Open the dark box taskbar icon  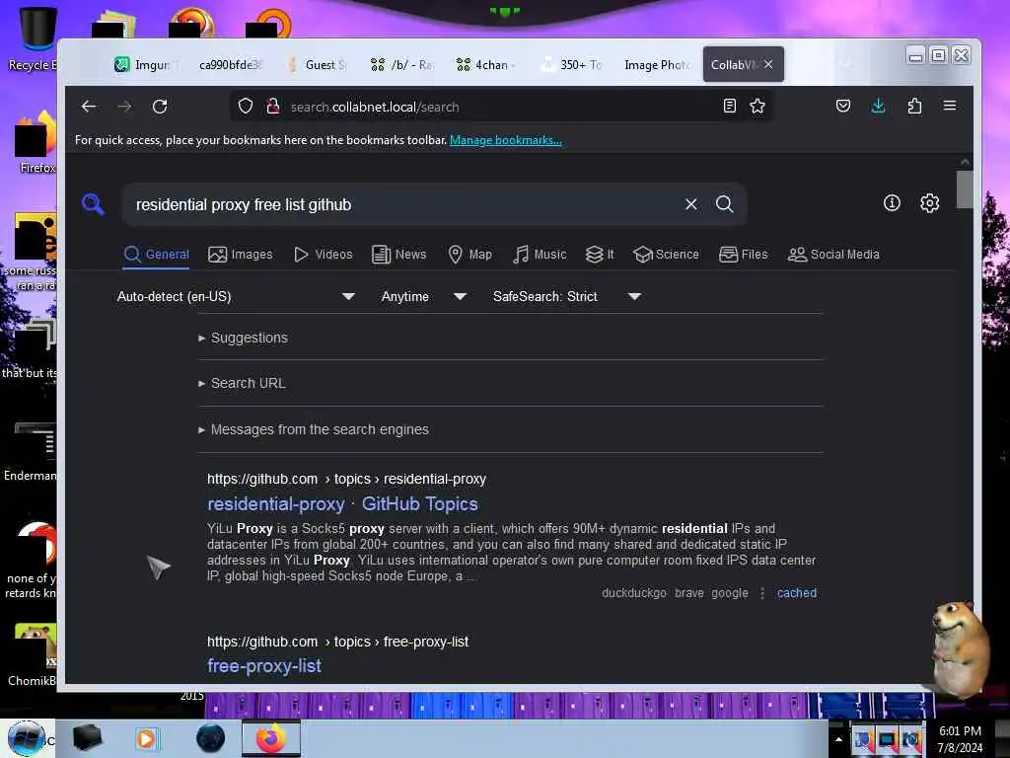[87, 738]
